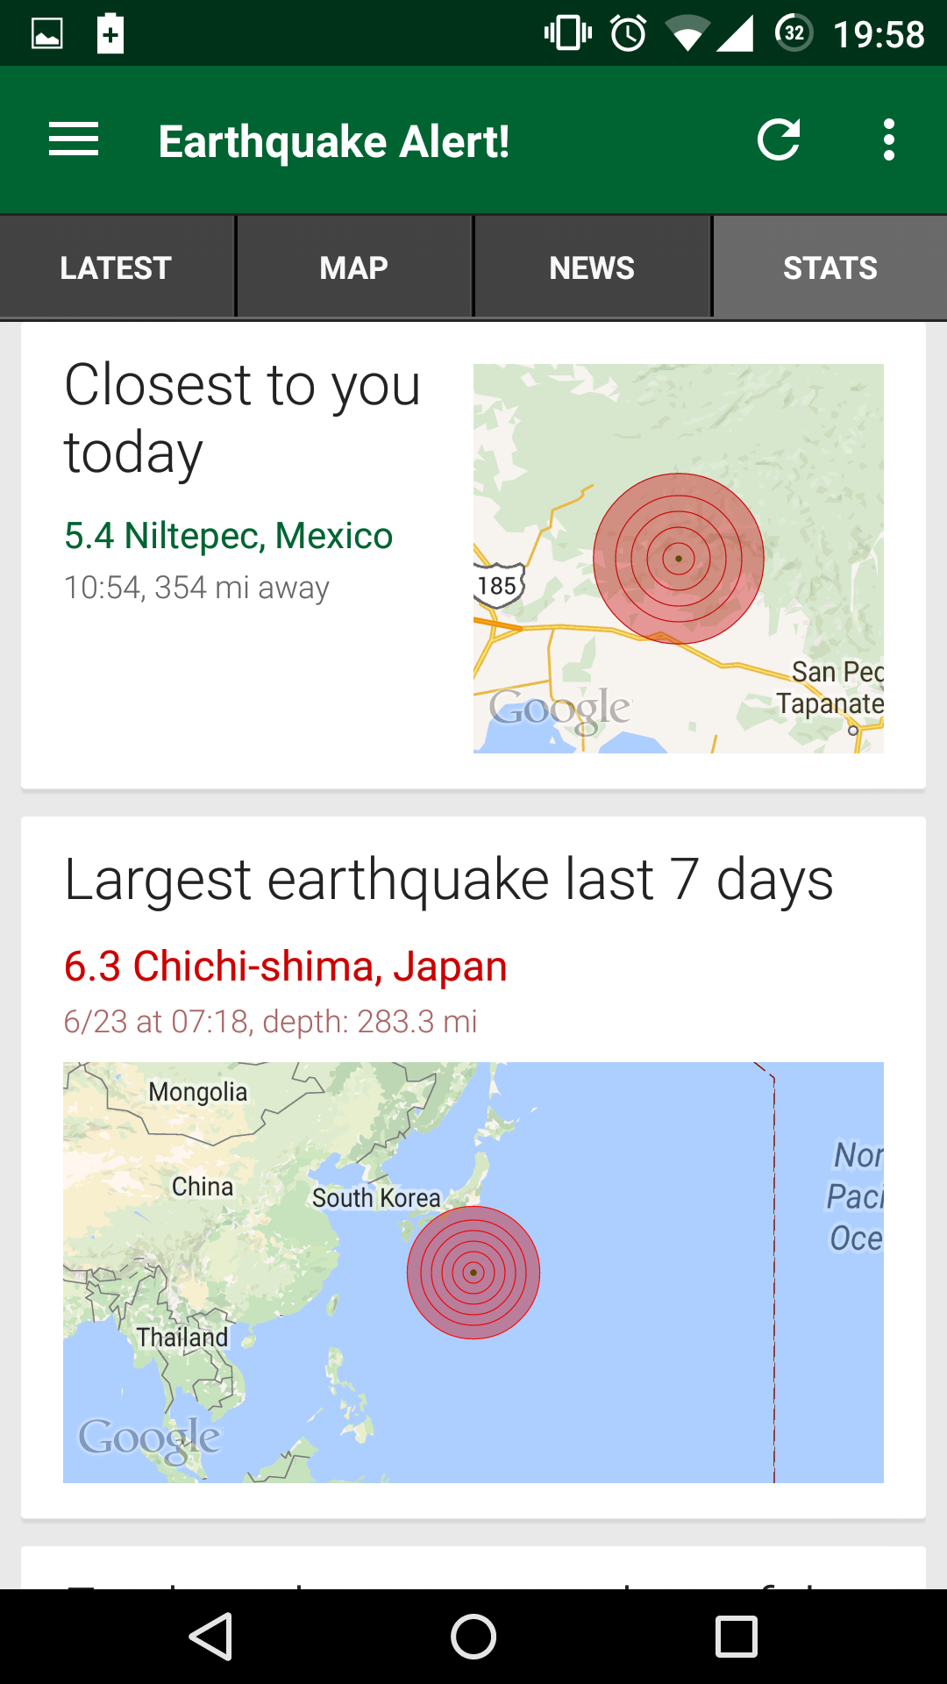Switch to the MAP tab
The width and height of the screenshot is (947, 1684).
[354, 268]
